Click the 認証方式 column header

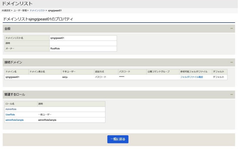pyautogui.click(x=106, y=72)
